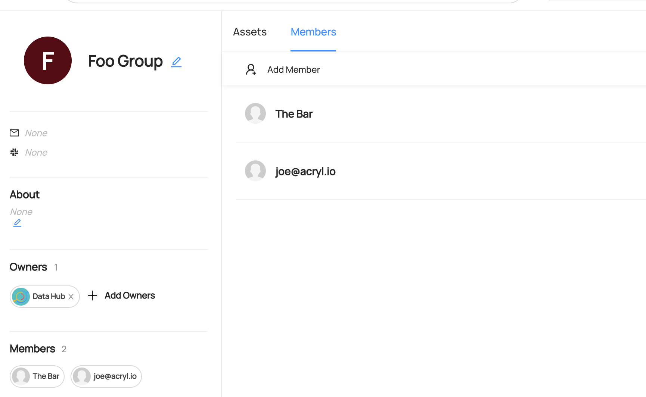The width and height of the screenshot is (646, 397).
Task: Remove Data Hub from Owners
Action: 71,297
